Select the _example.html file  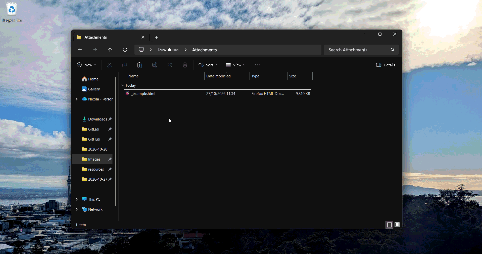(x=217, y=93)
